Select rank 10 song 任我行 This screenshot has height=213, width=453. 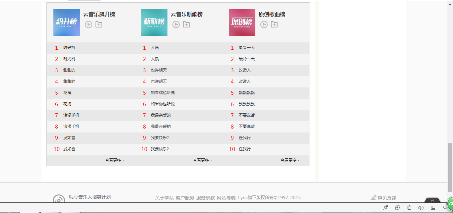[x=245, y=149]
